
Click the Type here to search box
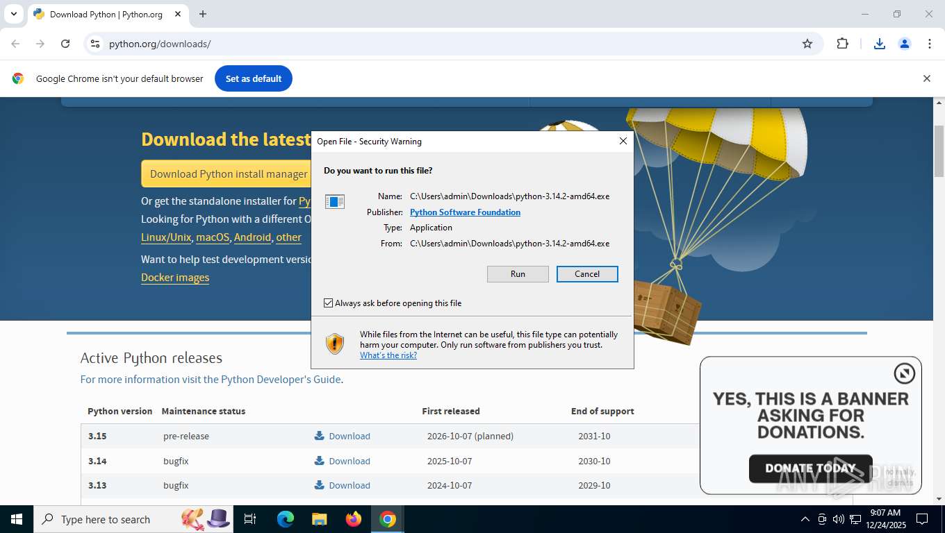(134, 519)
